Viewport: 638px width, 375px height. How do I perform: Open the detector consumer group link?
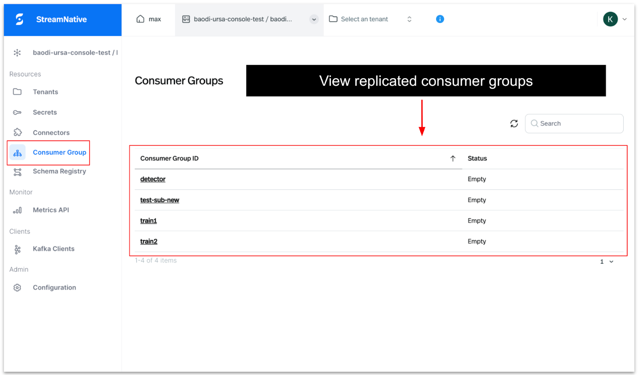153,179
